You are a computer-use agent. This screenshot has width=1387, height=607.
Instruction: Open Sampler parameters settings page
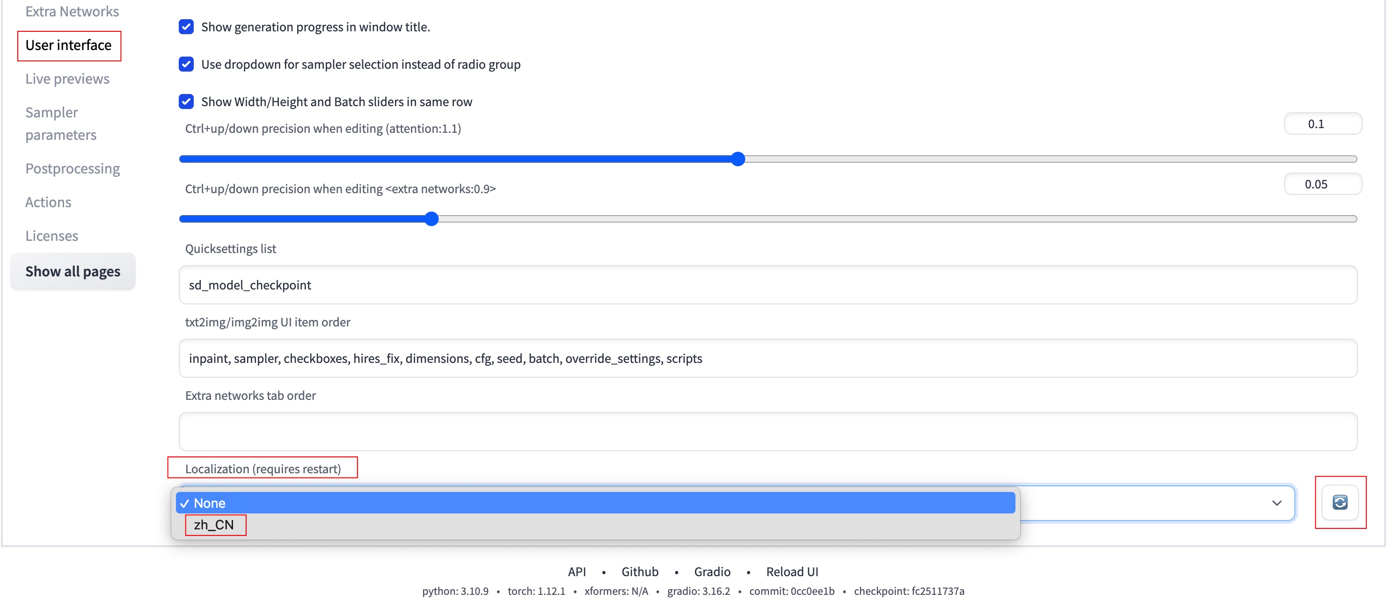click(x=60, y=123)
